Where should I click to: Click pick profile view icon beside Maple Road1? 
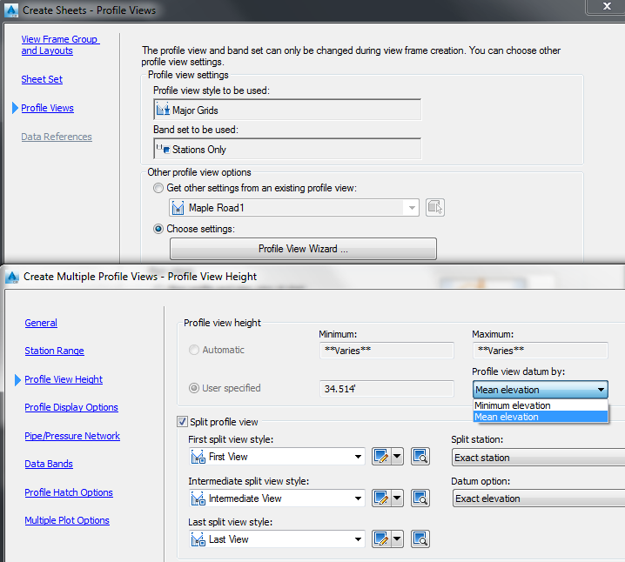[436, 208]
